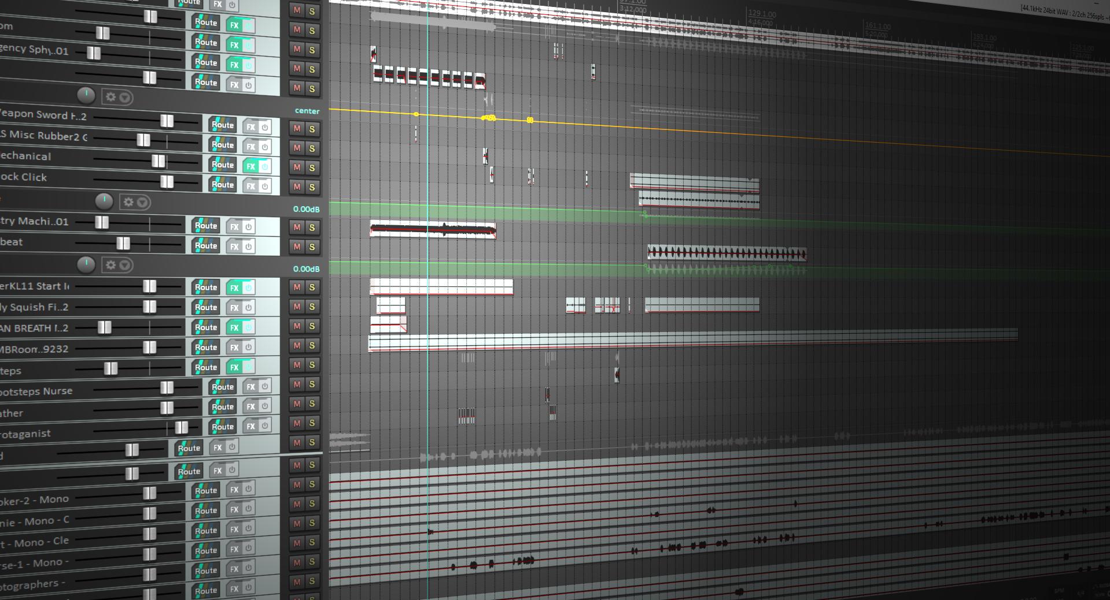Screen dimensions: 1110x600
Task: Click volume fader of BREATH track
Action: tap(104, 327)
